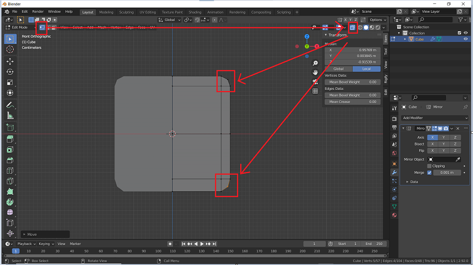Image resolution: width=473 pixels, height=265 pixels.
Task: Open the Shading options dropdown arrow
Action: pyautogui.click(x=383, y=28)
